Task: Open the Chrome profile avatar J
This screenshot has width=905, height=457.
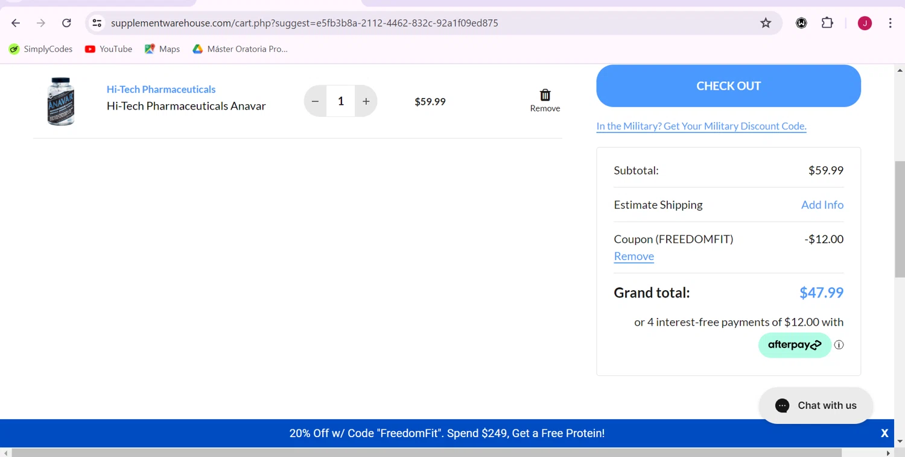Action: [865, 23]
